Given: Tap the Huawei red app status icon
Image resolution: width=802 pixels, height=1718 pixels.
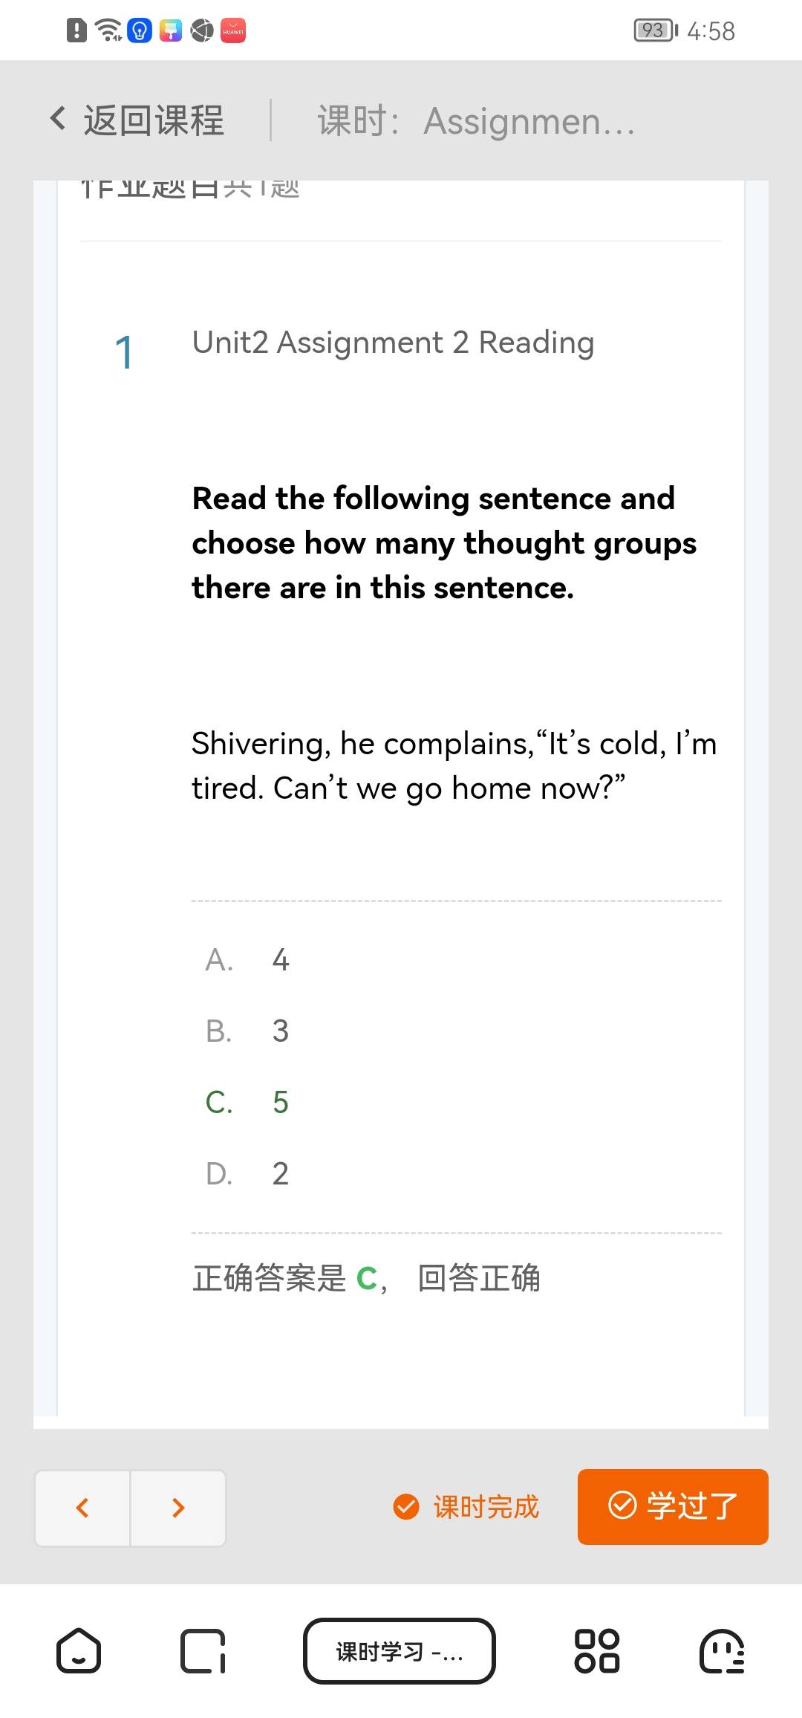Looking at the screenshot, I should (233, 30).
